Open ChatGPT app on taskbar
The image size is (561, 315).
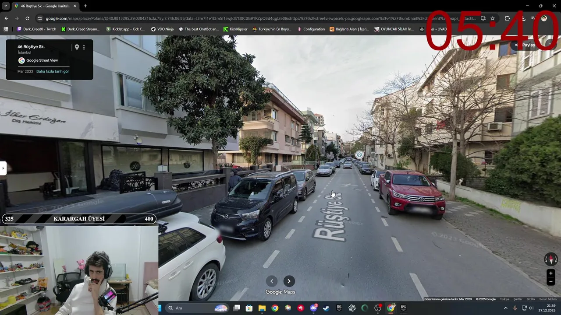[352, 308]
